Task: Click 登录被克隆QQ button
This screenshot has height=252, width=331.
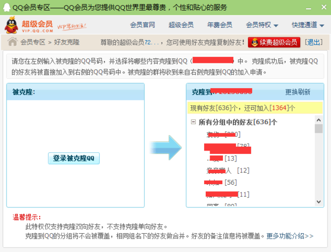Action: coord(74,158)
